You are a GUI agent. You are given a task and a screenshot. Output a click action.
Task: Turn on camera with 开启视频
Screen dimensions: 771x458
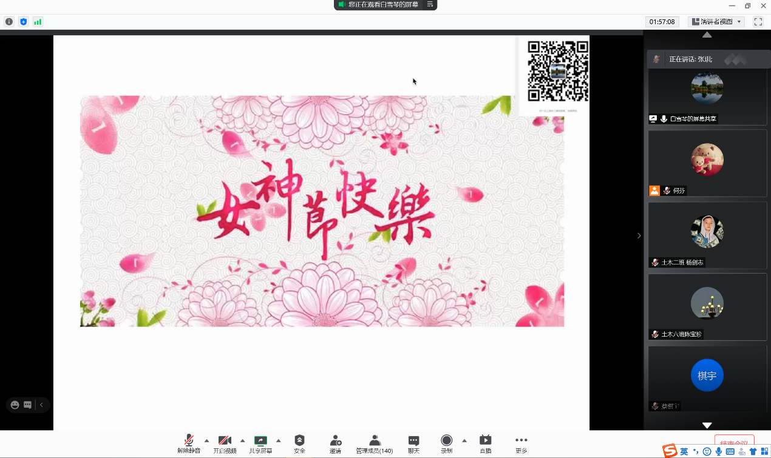click(x=225, y=440)
